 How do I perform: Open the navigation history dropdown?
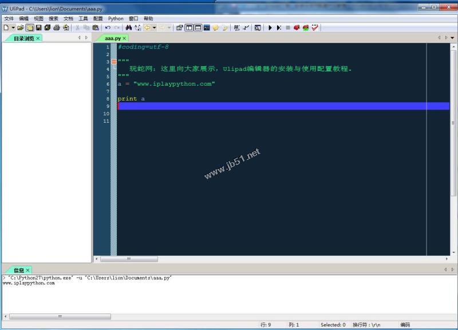point(156,27)
